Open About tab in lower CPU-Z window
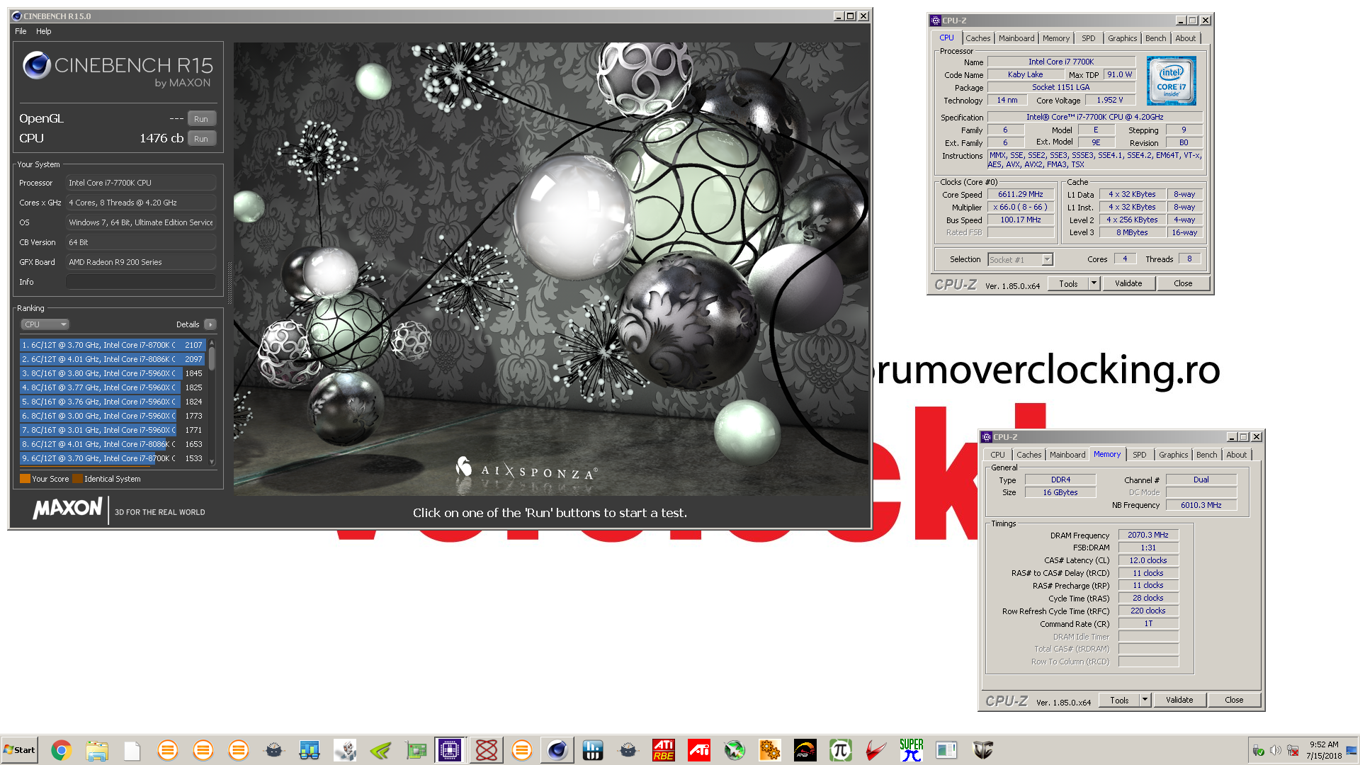 click(x=1237, y=455)
